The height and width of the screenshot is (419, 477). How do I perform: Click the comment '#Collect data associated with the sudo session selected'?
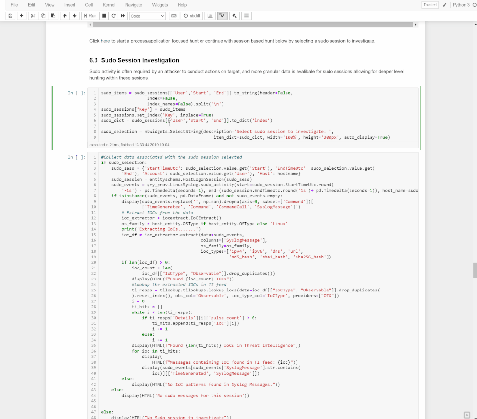171,157
